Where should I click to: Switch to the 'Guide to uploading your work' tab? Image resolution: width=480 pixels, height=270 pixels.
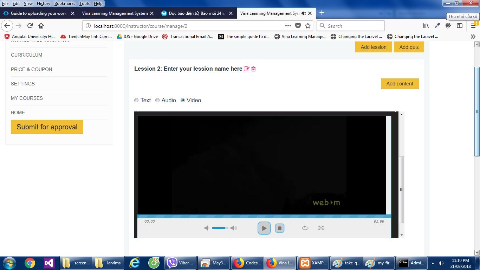coord(39,13)
